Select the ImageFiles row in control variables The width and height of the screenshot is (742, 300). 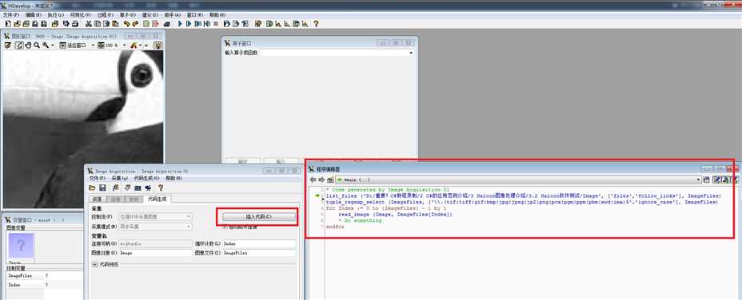pos(45,275)
